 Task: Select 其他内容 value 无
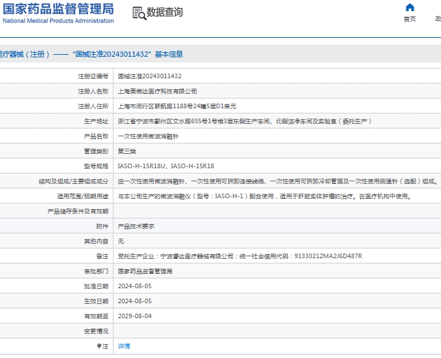tap(121, 241)
